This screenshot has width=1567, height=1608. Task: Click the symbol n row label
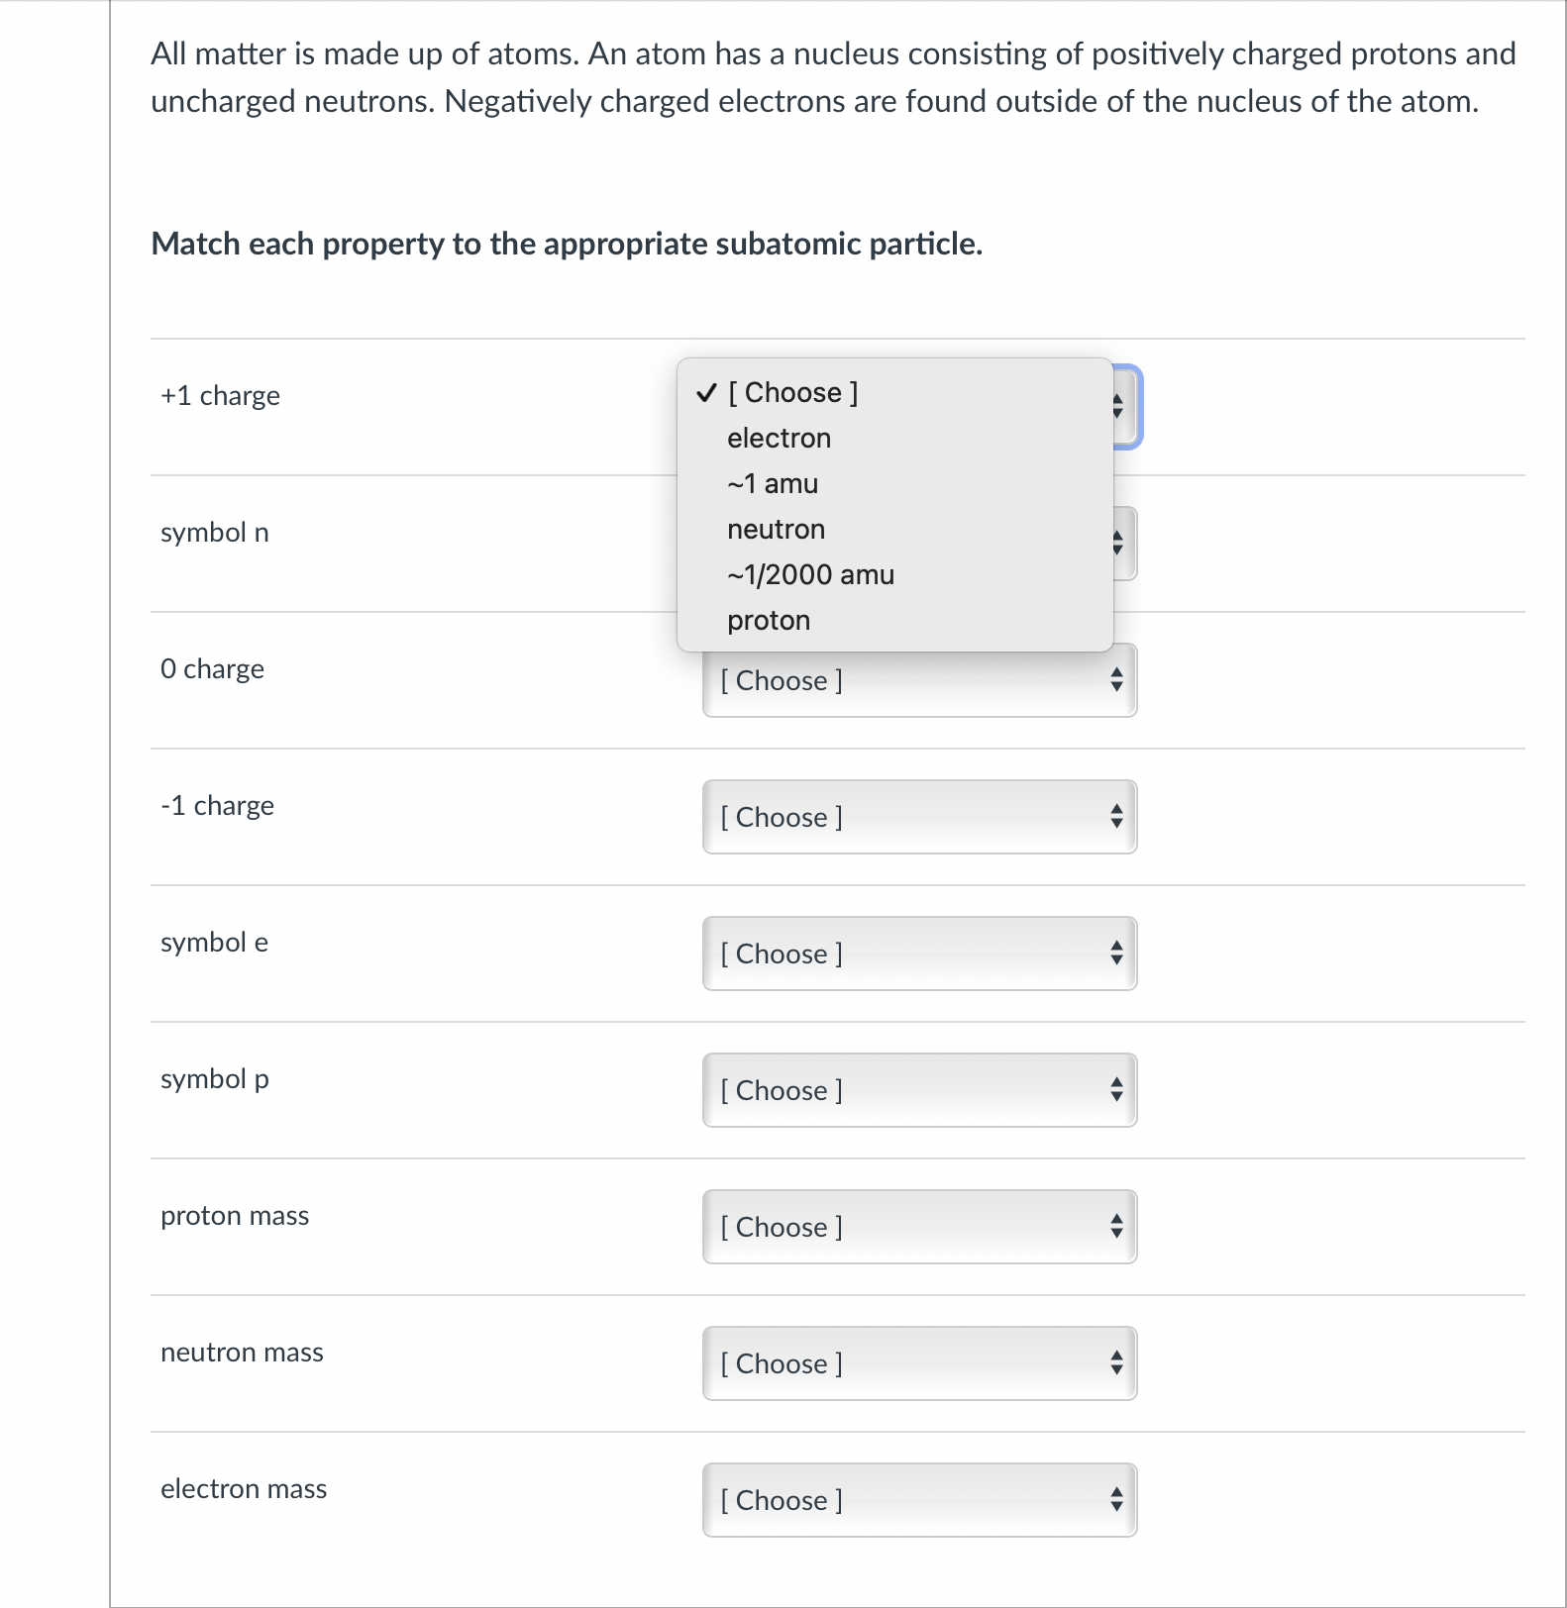(214, 533)
